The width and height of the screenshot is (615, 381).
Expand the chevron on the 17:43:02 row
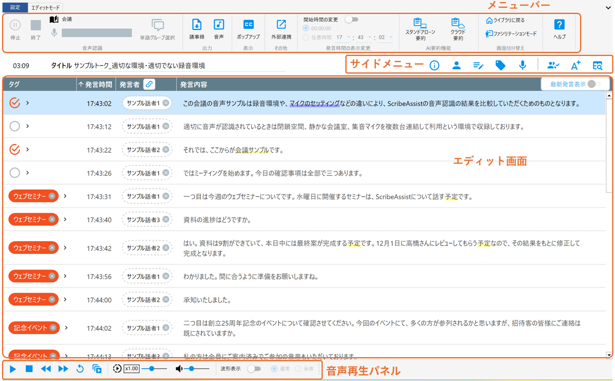(28, 103)
